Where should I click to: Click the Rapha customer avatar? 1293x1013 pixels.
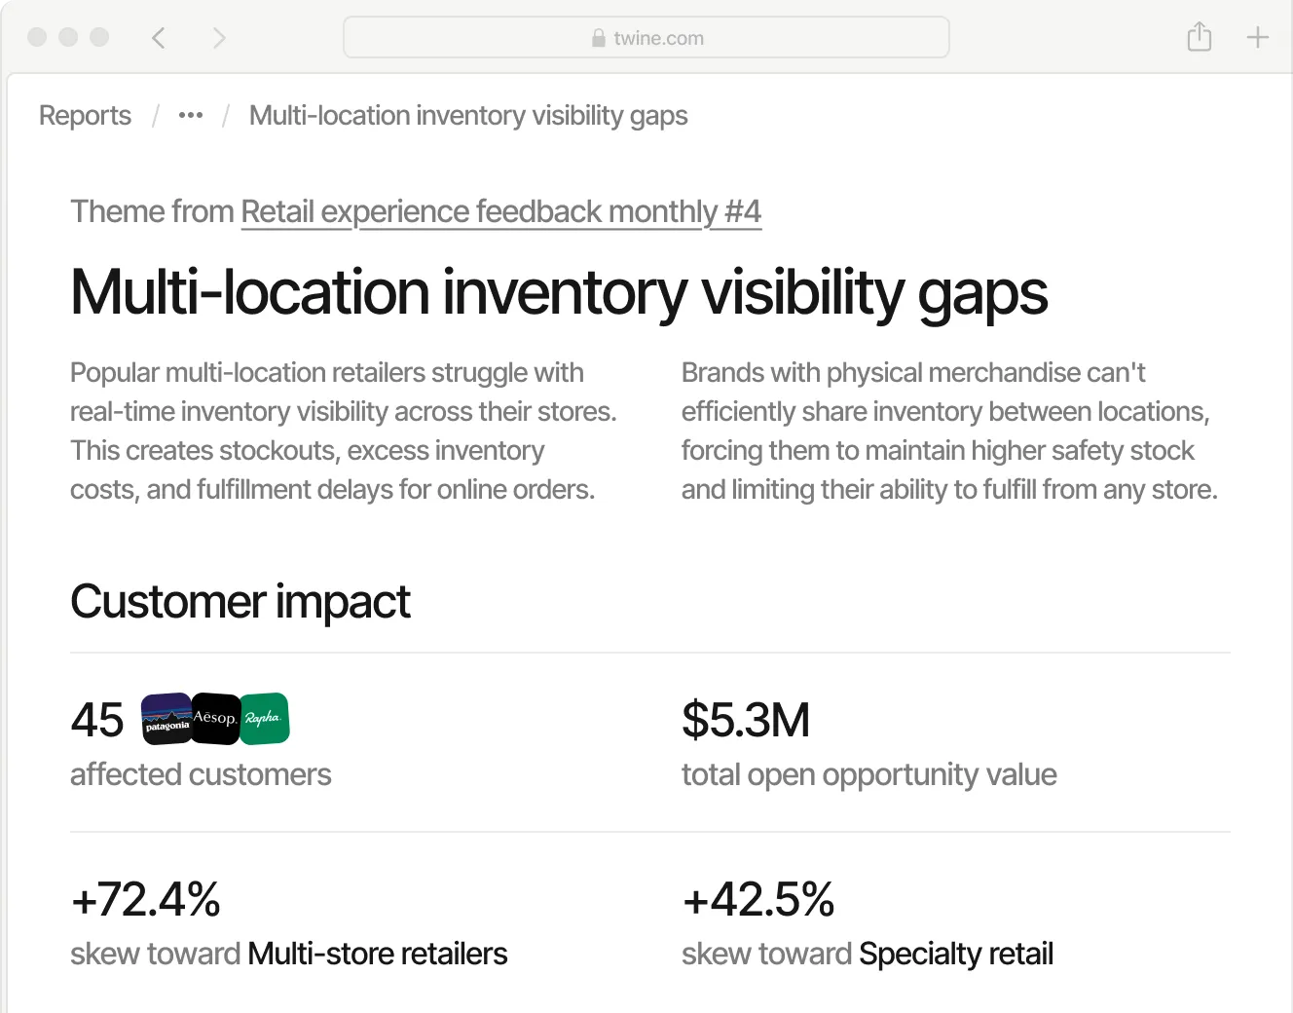264,718
